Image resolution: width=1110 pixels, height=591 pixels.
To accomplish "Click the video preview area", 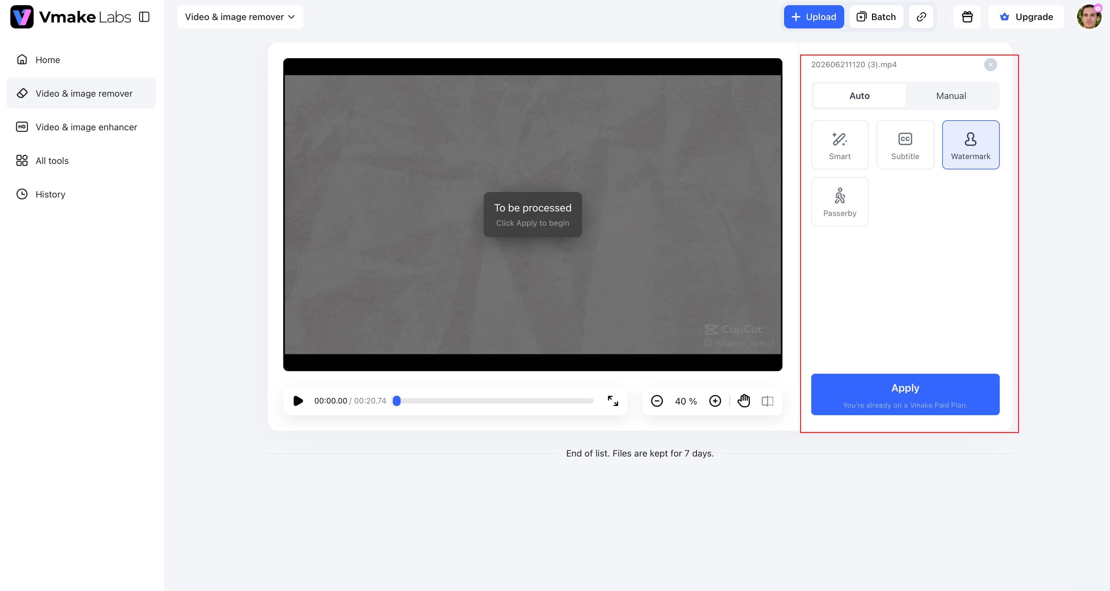I will coord(533,215).
